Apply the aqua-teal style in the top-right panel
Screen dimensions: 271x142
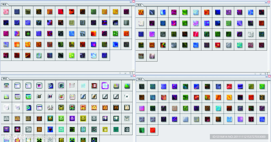tap(239, 45)
